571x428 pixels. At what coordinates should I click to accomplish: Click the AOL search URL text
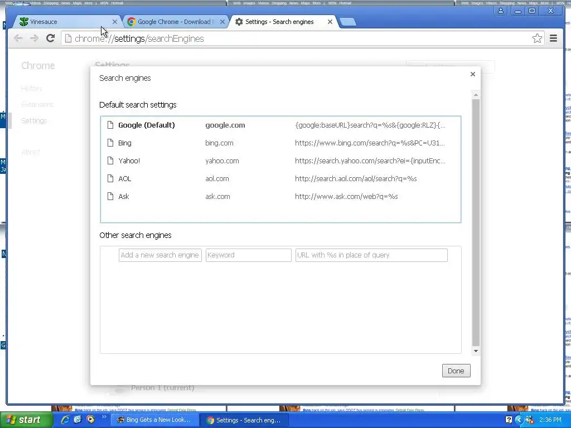pos(356,179)
